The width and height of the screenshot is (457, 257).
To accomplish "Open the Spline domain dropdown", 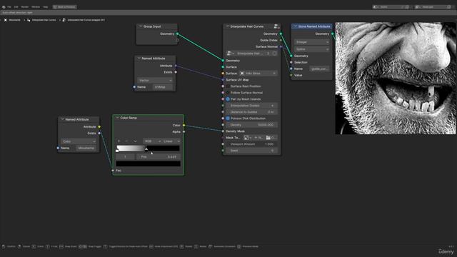I will (312, 49).
